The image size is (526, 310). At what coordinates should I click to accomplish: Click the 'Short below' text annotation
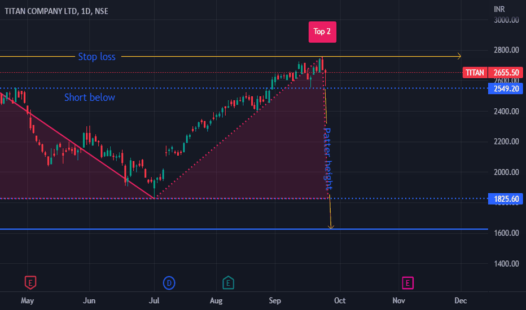click(x=90, y=97)
